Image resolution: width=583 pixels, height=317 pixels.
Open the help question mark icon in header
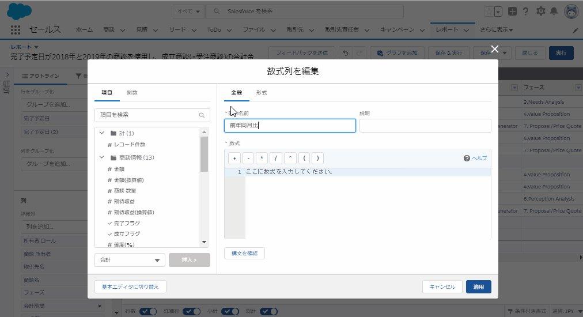pos(525,11)
